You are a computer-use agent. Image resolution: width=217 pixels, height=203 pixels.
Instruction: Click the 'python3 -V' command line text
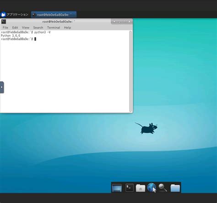pyautogui.click(x=43, y=32)
